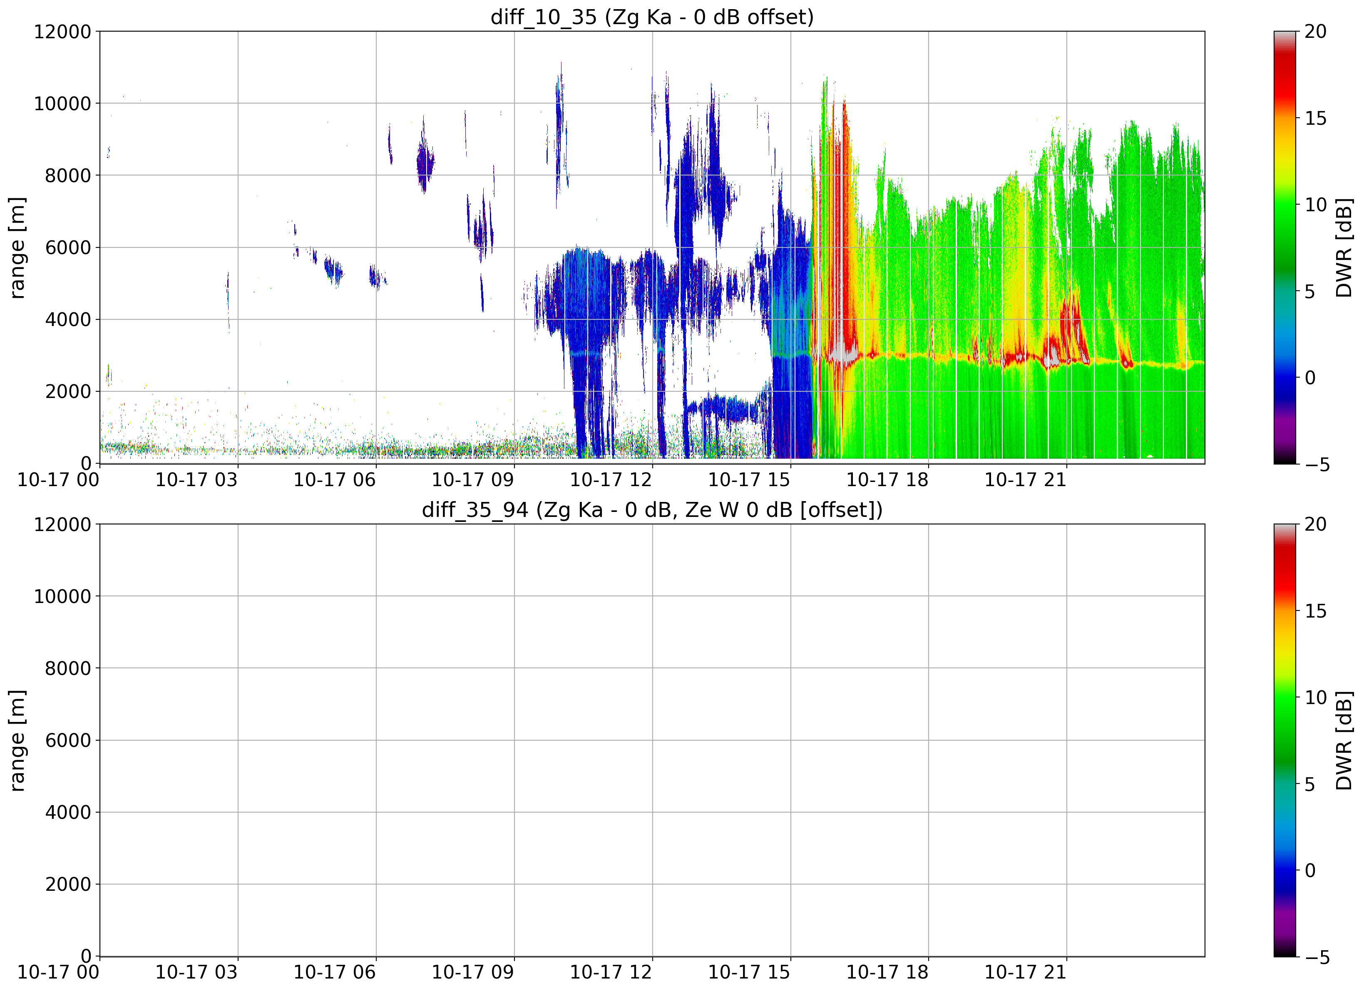Click the top plot's '10-17 15' time tick label
Screen dimensions: 1364x991
click(x=749, y=479)
